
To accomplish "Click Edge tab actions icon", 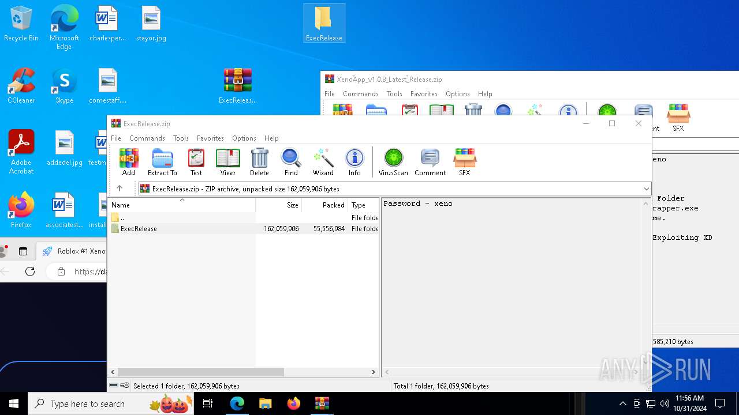I will pyautogui.click(x=23, y=251).
